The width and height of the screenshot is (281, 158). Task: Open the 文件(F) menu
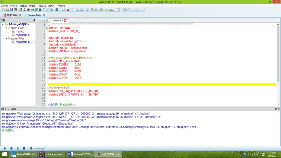pos(5,6)
